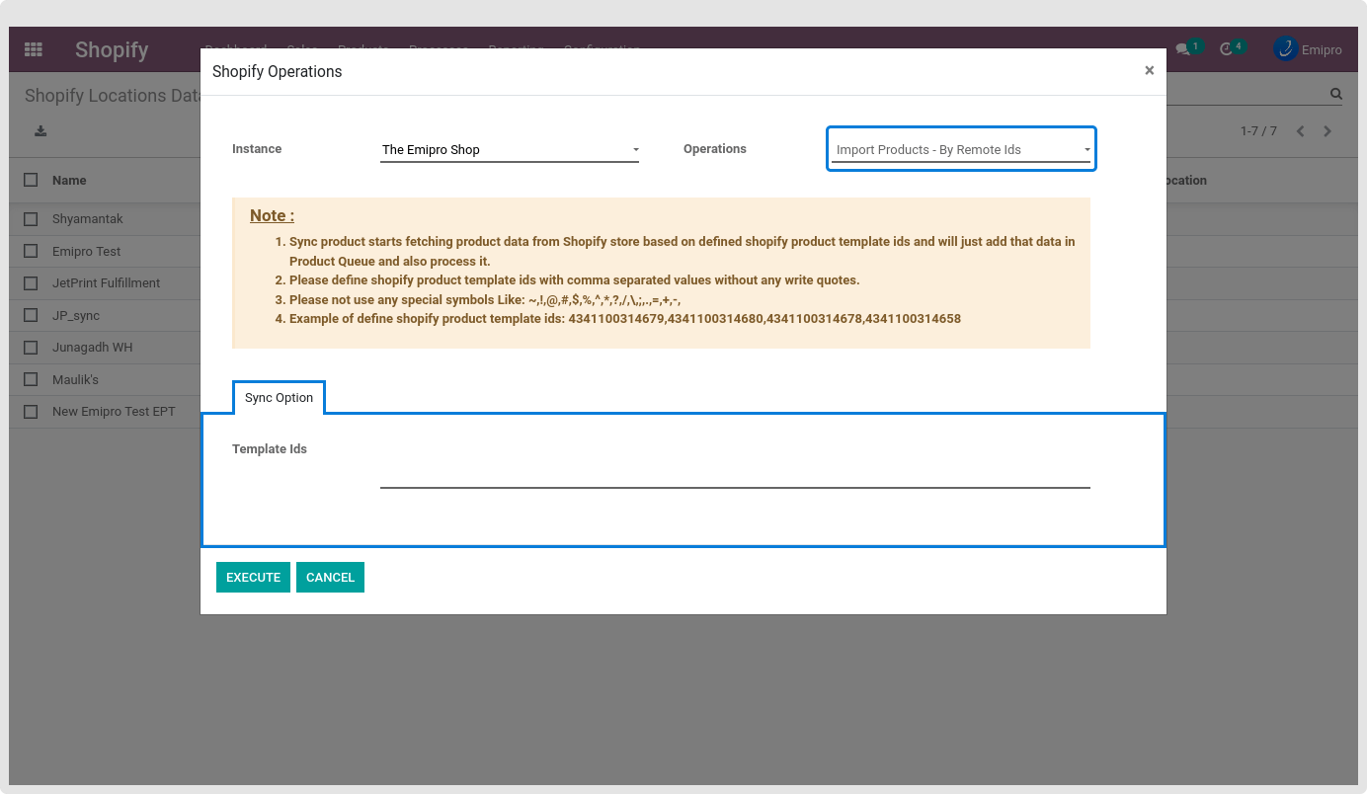This screenshot has height=794, width=1367.
Task: Click the search magnifier icon
Action: point(1336,95)
